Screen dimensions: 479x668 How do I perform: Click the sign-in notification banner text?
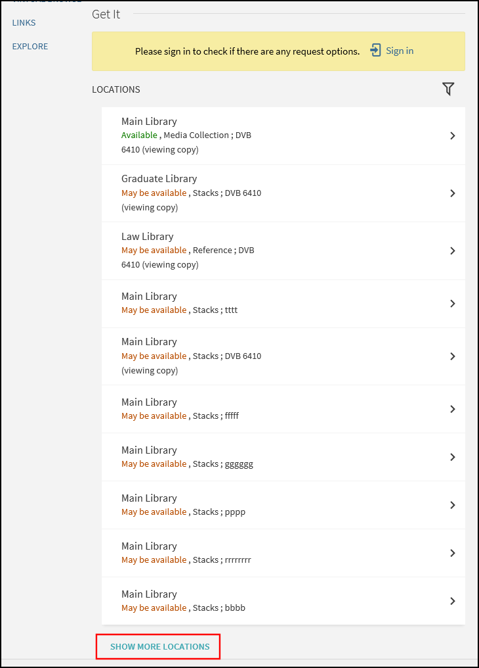click(x=247, y=51)
